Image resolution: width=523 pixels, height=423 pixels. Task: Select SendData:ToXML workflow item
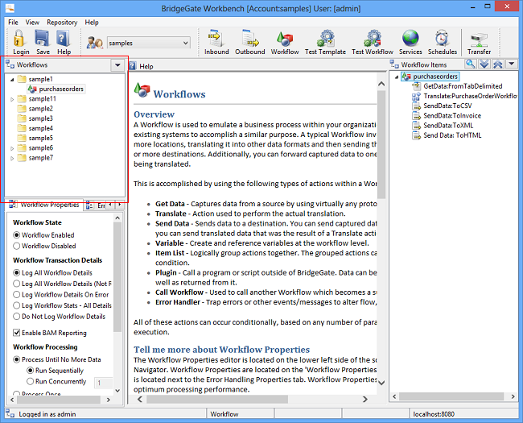tap(448, 126)
